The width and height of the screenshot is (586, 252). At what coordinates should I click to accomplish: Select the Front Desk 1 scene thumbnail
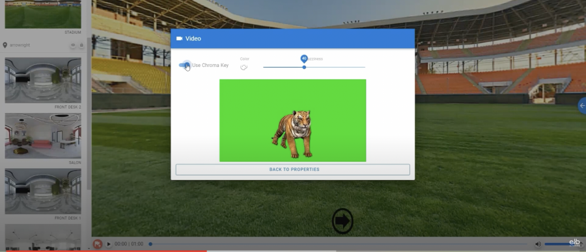point(43,191)
